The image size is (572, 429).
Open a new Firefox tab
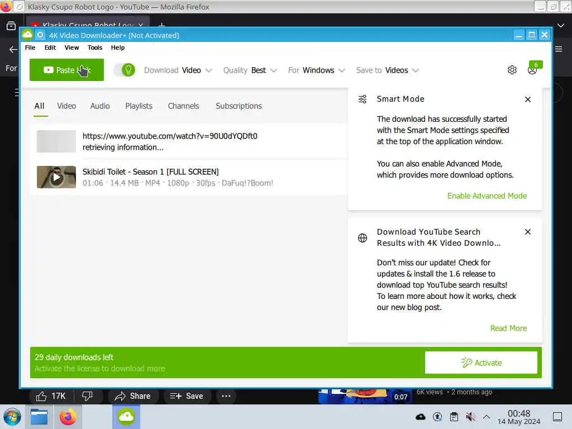161,25
